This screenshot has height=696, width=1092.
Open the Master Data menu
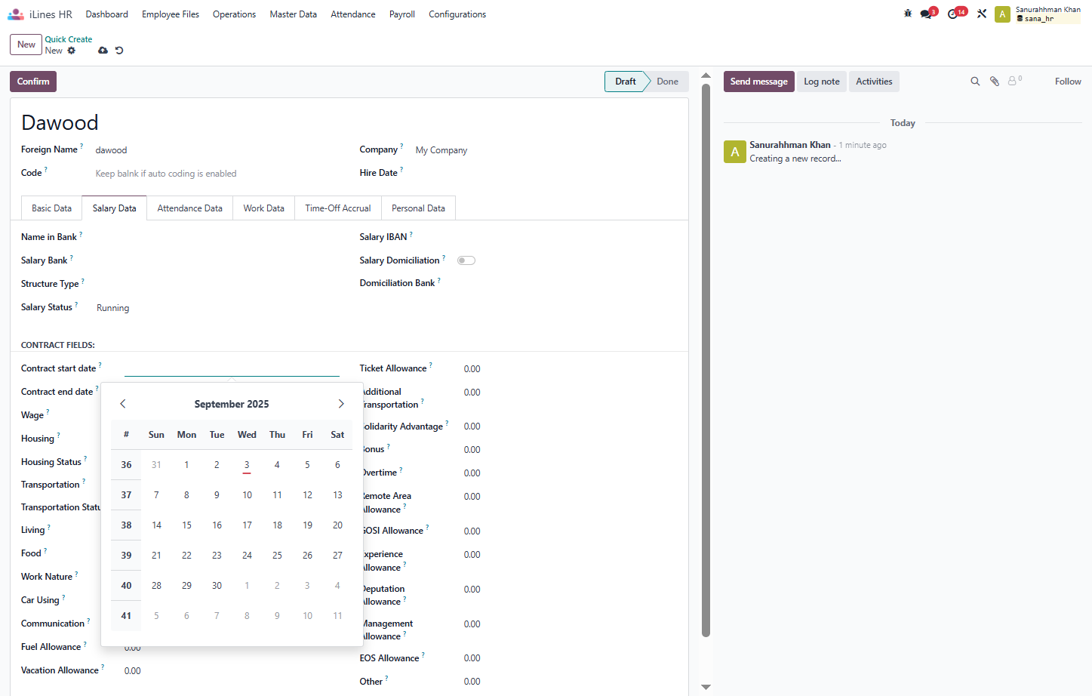[294, 14]
